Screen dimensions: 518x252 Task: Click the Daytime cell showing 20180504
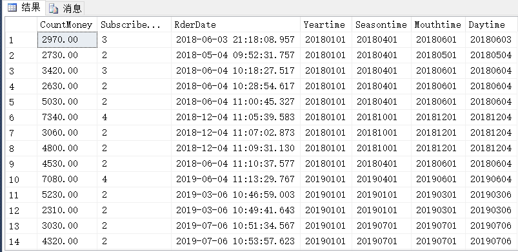click(490, 55)
